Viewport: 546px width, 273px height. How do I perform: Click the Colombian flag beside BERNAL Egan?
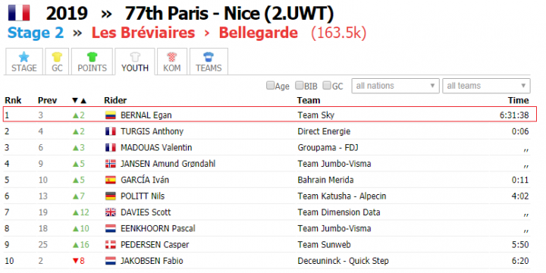coord(111,115)
